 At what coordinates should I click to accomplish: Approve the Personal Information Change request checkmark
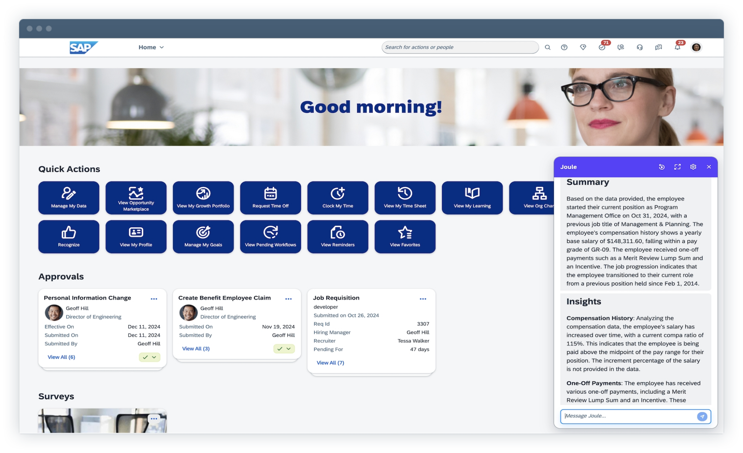[x=145, y=357]
